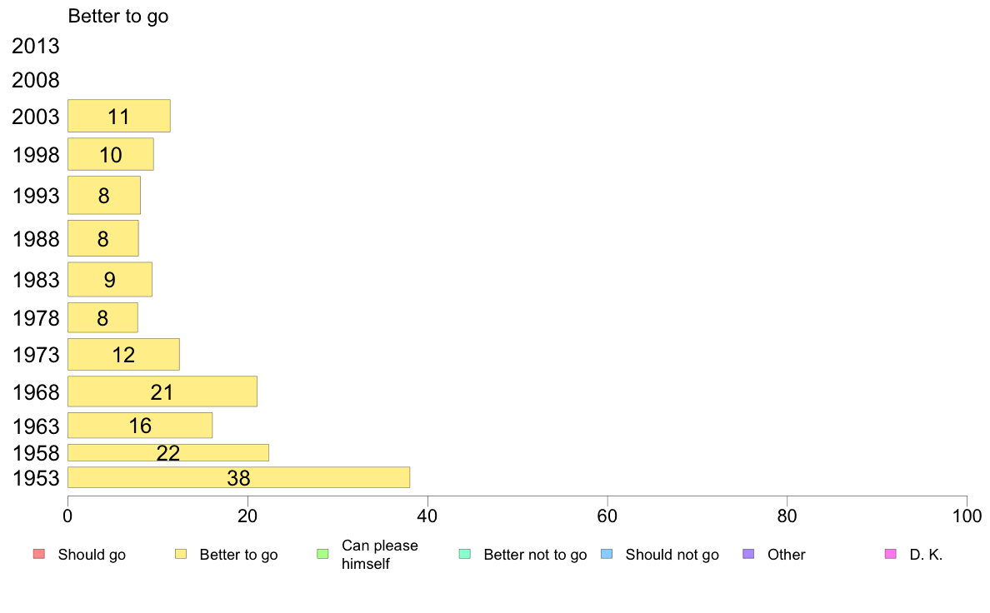Click the 1973 bar with value 12

click(123, 355)
